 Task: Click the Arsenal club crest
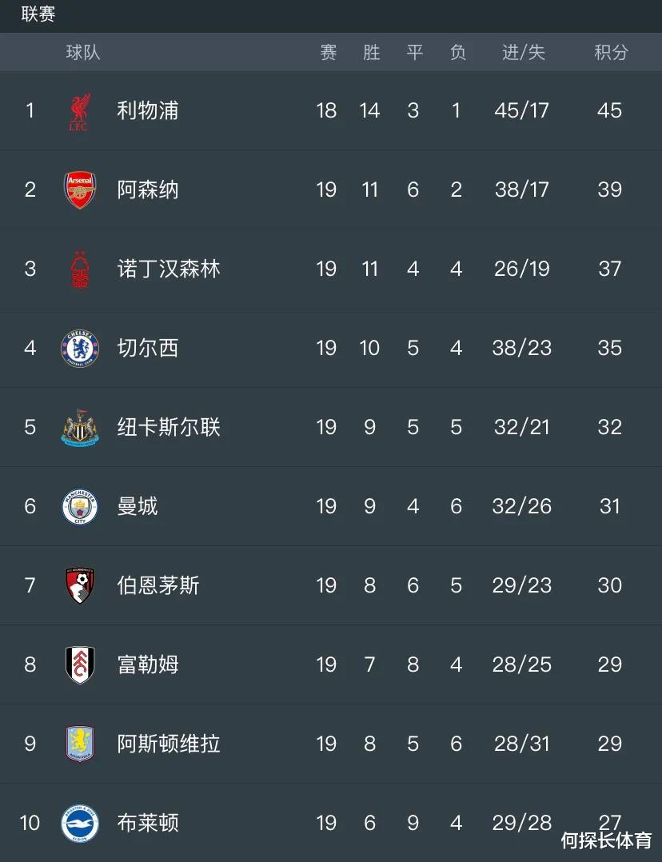click(80, 190)
